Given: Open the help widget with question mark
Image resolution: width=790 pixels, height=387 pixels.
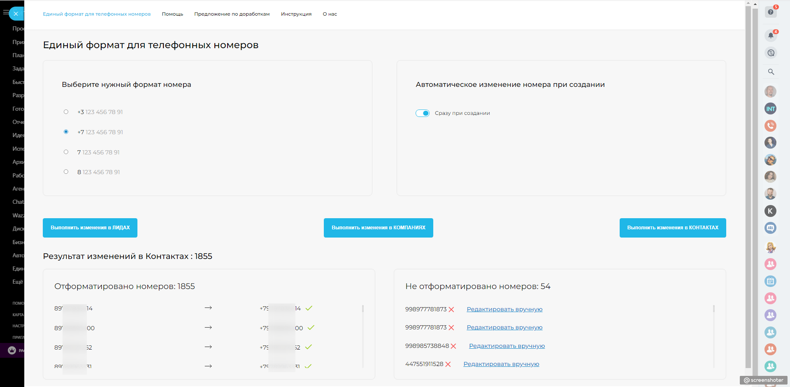Looking at the screenshot, I should tap(770, 12).
